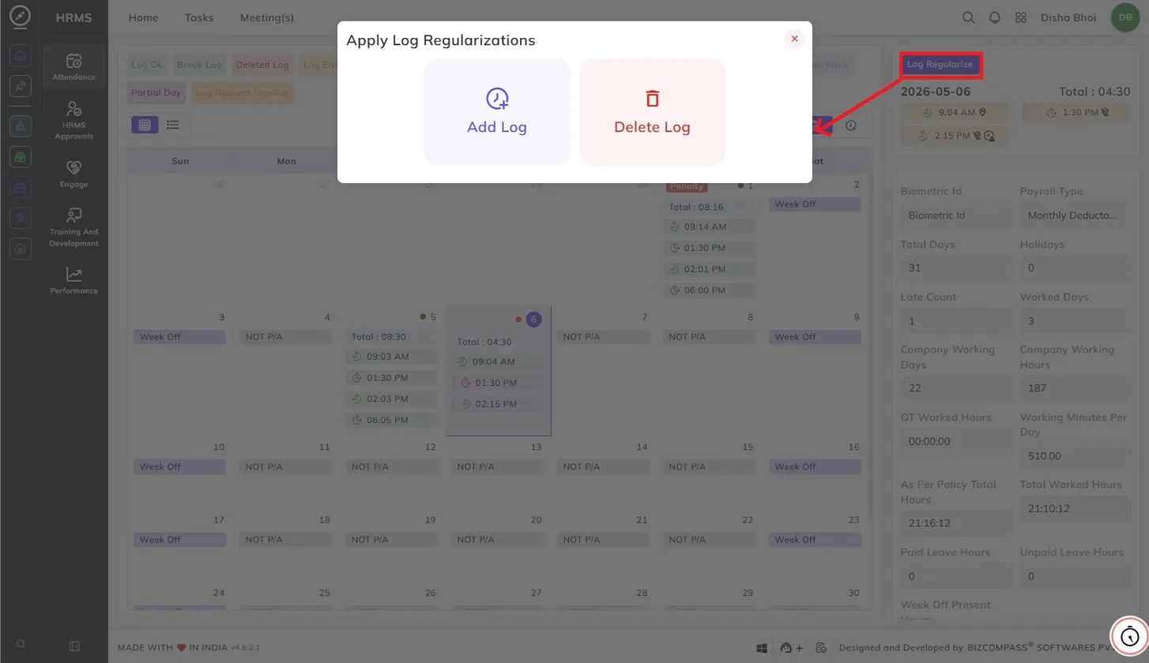The height and width of the screenshot is (663, 1149).
Task: Select the 1:30 PM log in side panel
Action: pos(1076,112)
